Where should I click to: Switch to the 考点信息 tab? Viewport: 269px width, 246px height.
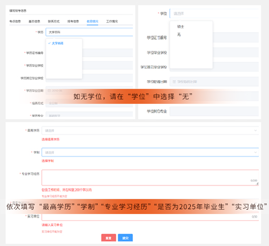tap(15, 21)
